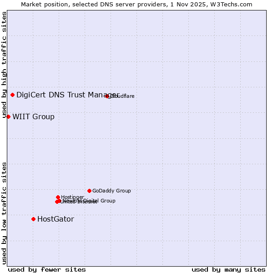Select the 'used by many sites' axis label
This screenshot has height=273, width=273.
[x=228, y=269]
